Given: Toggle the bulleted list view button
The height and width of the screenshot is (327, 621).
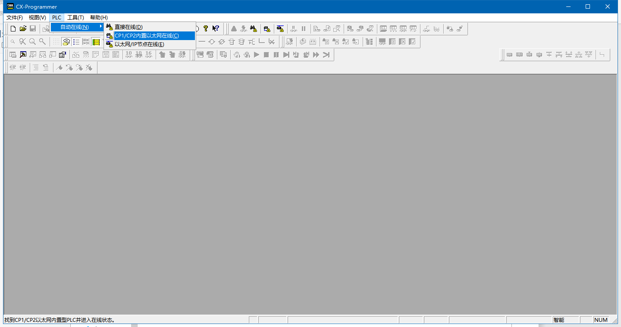Looking at the screenshot, I should click(76, 42).
